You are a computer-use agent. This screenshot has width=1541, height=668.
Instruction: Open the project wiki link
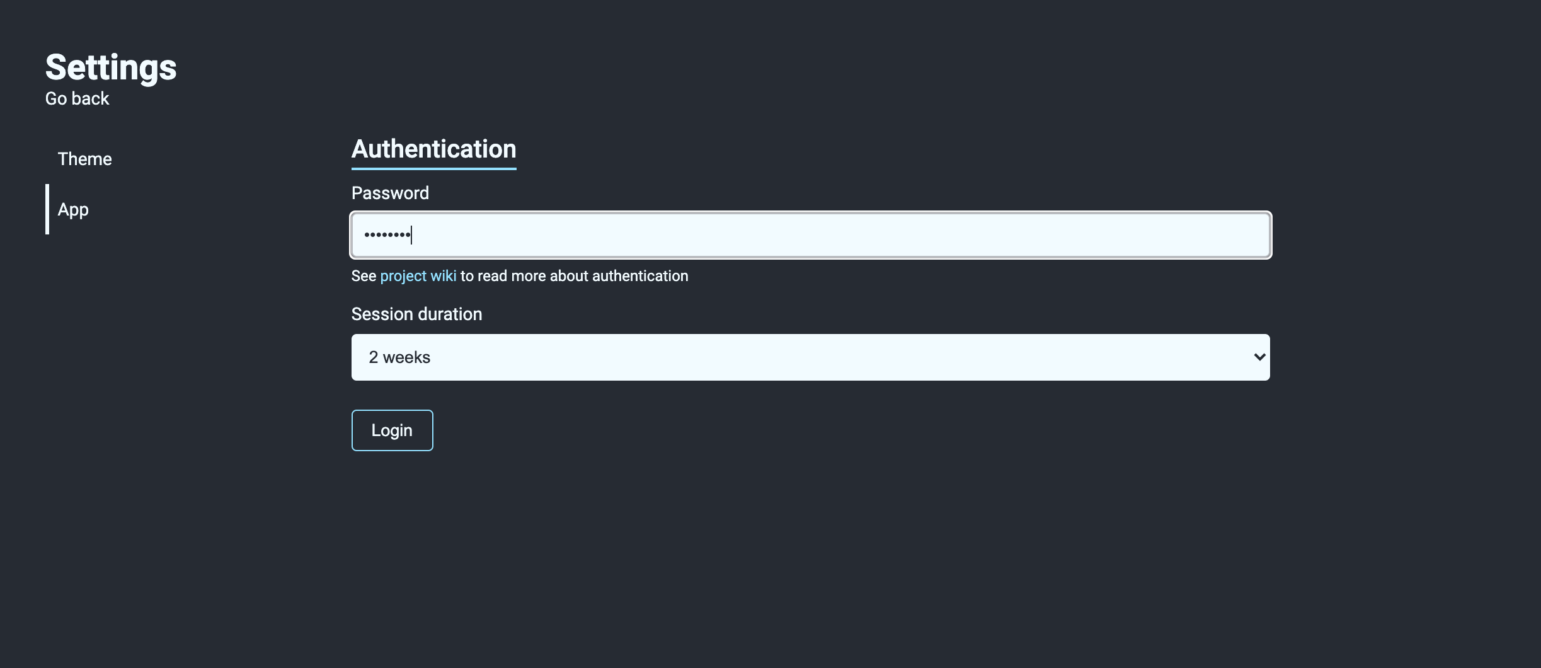point(418,276)
